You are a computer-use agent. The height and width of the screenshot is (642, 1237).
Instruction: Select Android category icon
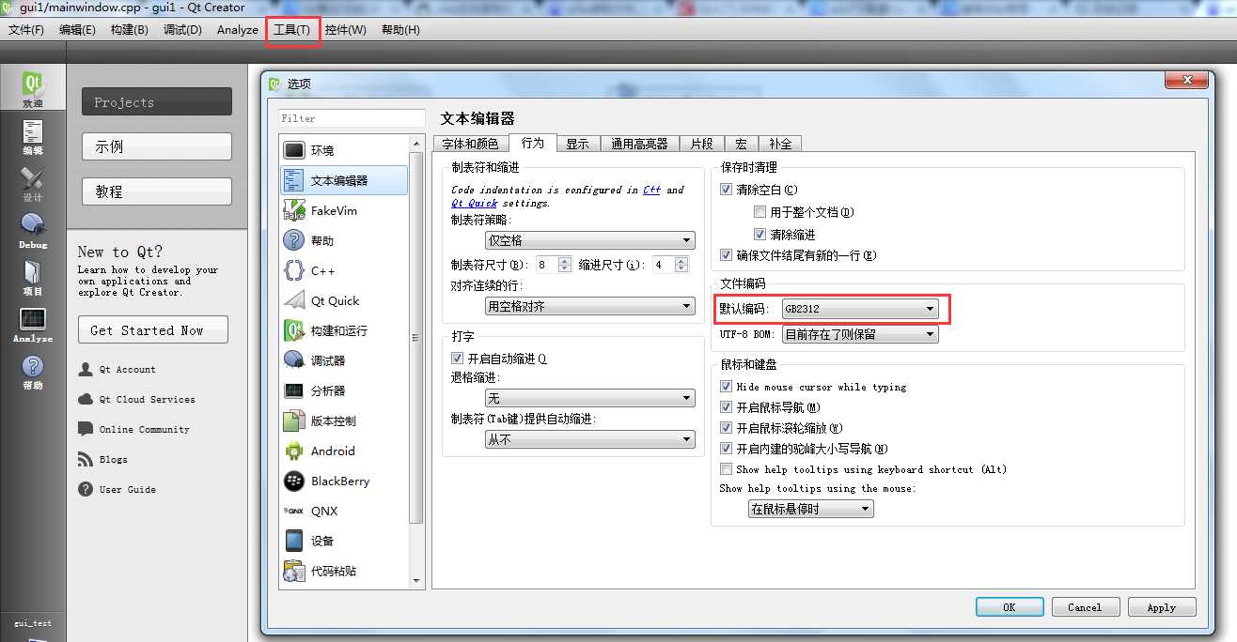(x=294, y=451)
